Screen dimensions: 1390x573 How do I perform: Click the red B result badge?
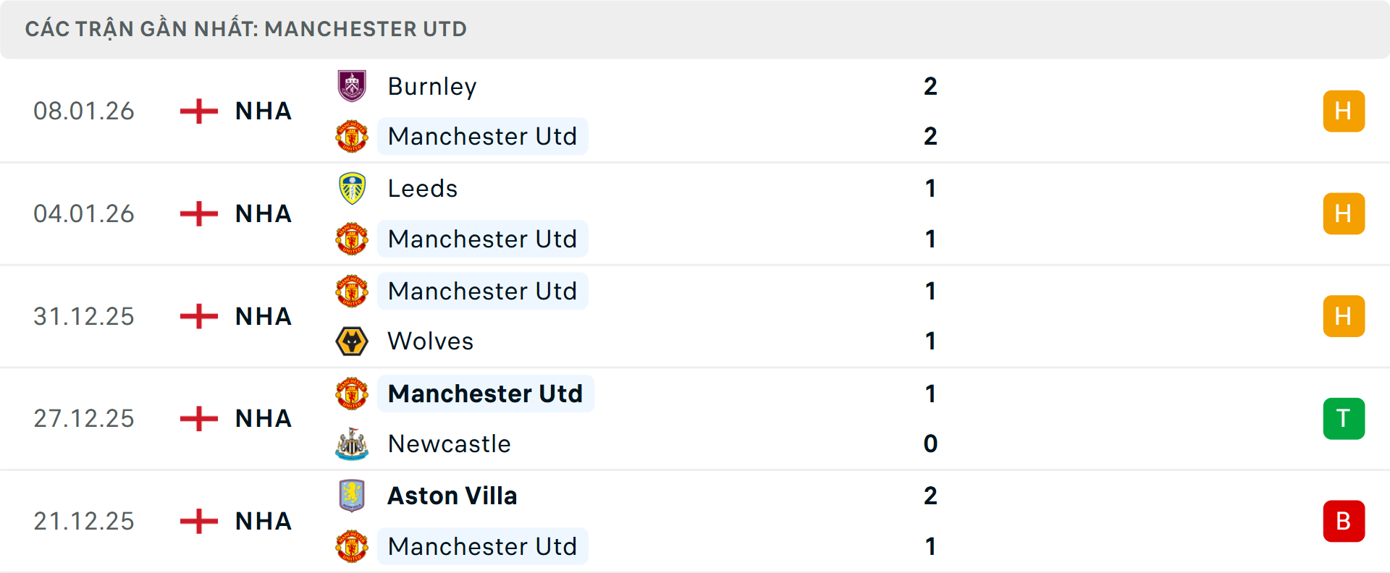(1343, 521)
